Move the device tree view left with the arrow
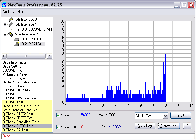Viewport: 196px width, 140px height. point(4,56)
